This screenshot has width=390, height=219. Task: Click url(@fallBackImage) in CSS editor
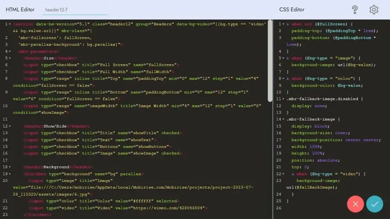pyautogui.click(x=312, y=187)
